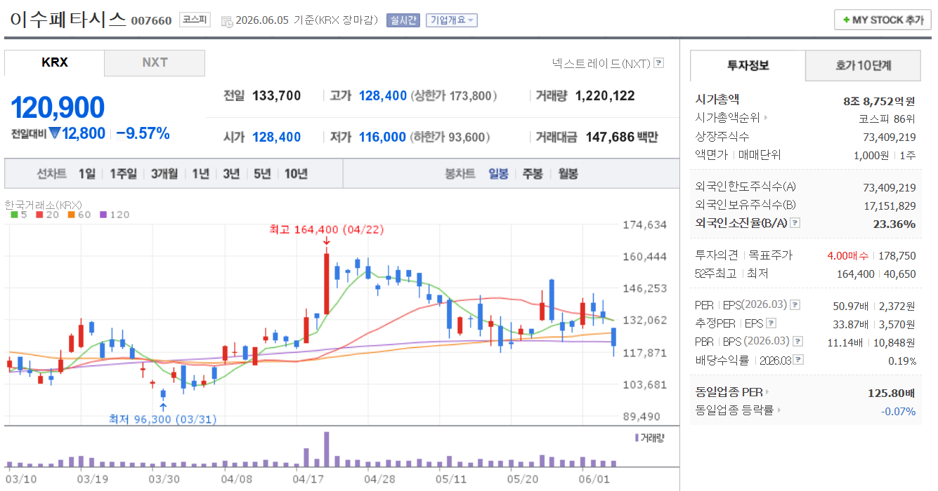Image resolution: width=938 pixels, height=491 pixels.
Task: Click help icon beside PBR BPS (2026.03)
Action: click(798, 342)
